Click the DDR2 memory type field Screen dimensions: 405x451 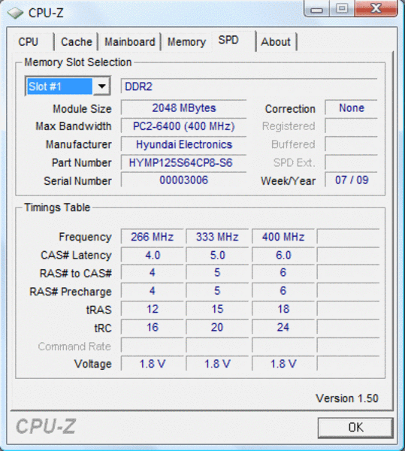pos(249,86)
